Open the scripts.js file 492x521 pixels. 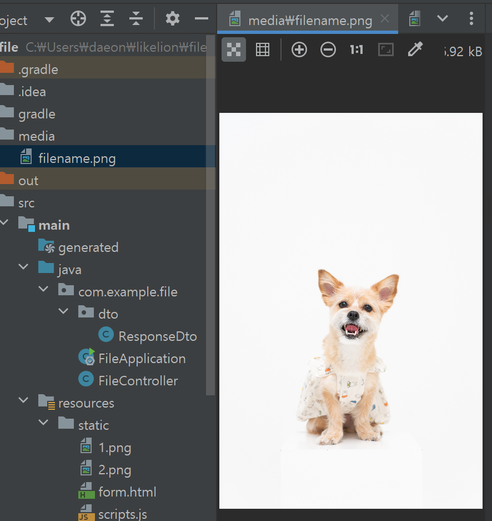pyautogui.click(x=123, y=514)
